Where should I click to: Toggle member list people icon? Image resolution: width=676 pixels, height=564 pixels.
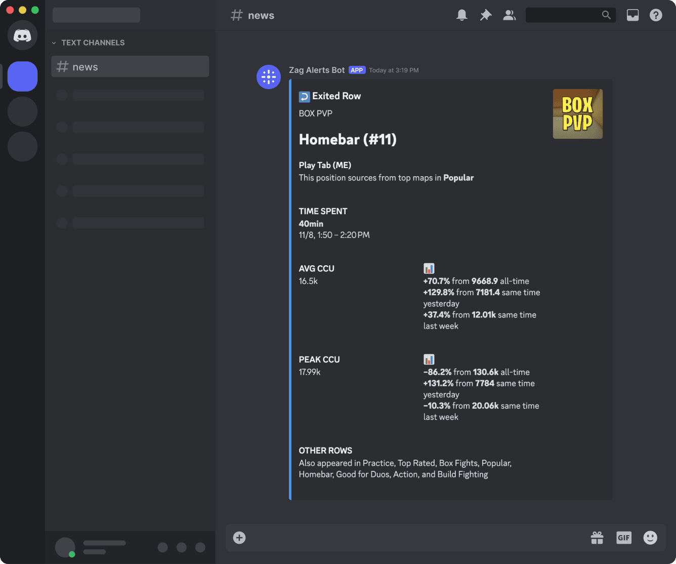point(509,15)
